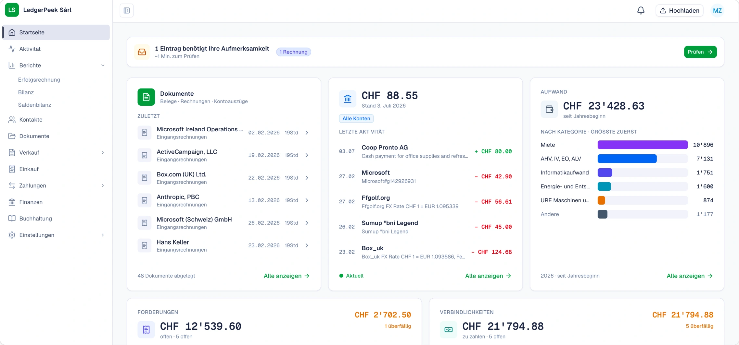Open the Ffgolf.org transaction row
This screenshot has height=345, width=739.
click(x=425, y=202)
